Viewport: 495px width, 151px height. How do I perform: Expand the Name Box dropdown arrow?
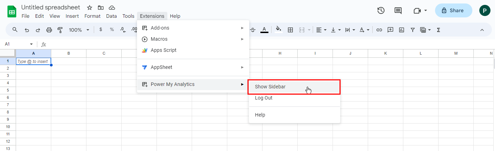coord(31,44)
